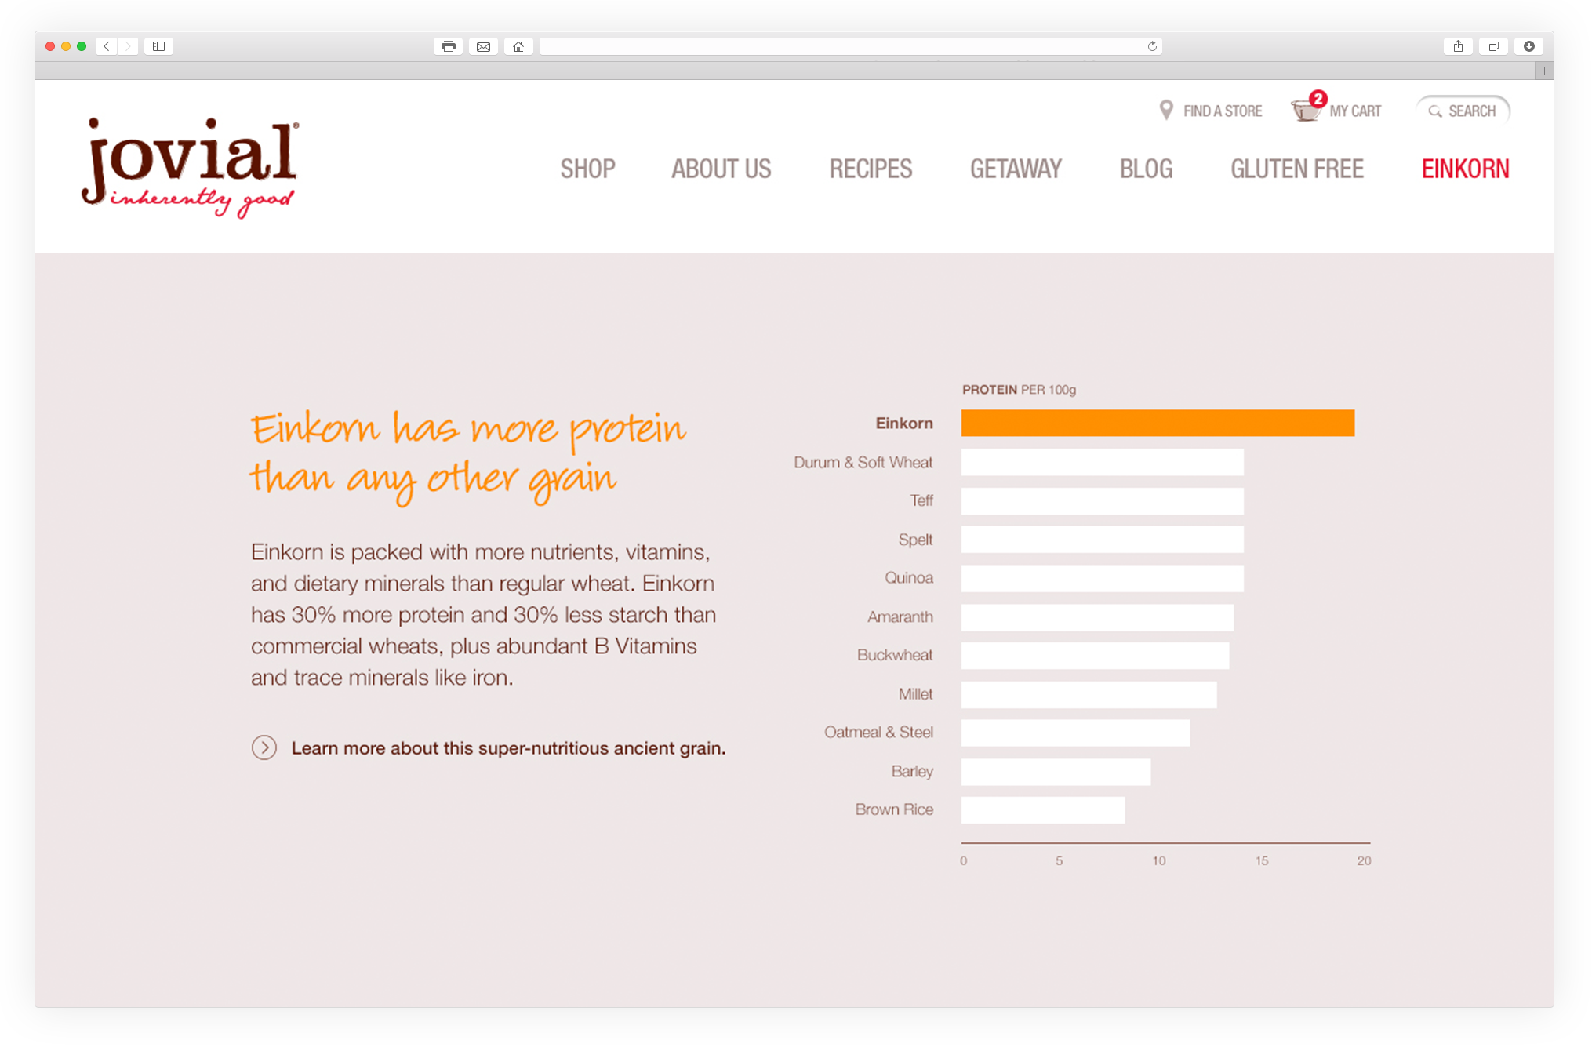Viewport: 1592px width, 1051px height.
Task: Click the Search field
Action: (1463, 111)
